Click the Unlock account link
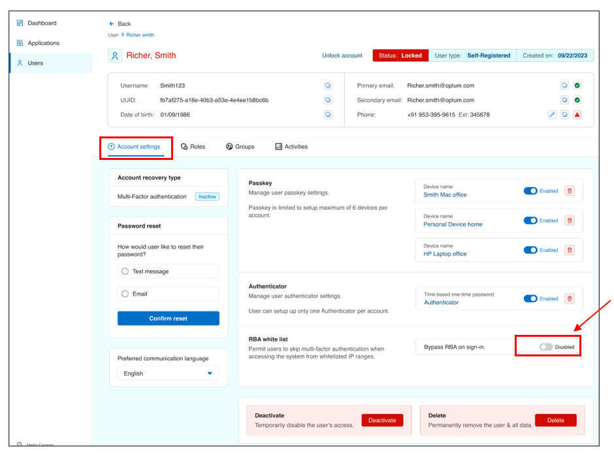Image resolution: width=614 pixels, height=453 pixels. [x=342, y=55]
